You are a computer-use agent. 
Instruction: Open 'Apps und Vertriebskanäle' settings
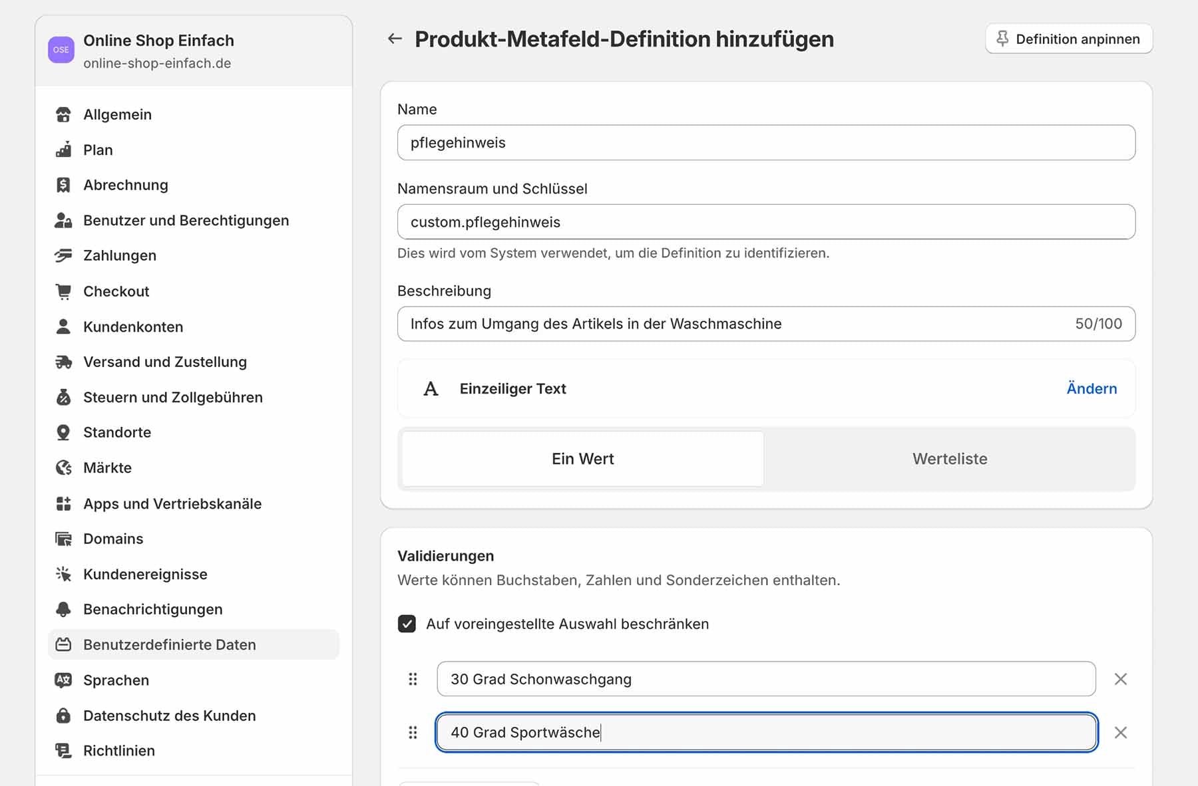pyautogui.click(x=172, y=503)
